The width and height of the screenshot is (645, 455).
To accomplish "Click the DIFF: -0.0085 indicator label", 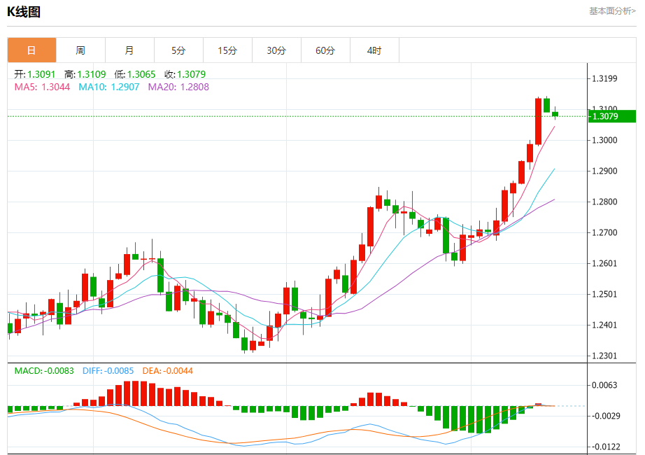I will (108, 370).
